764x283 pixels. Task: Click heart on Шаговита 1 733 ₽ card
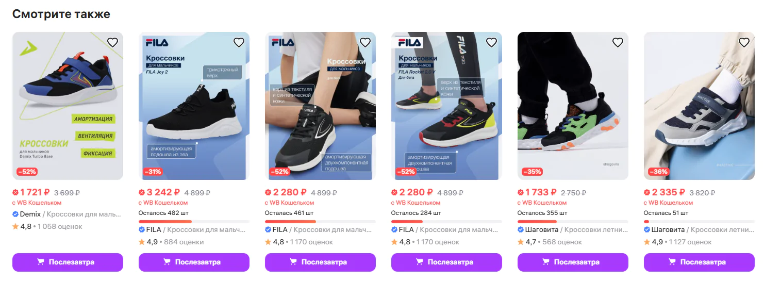point(618,43)
